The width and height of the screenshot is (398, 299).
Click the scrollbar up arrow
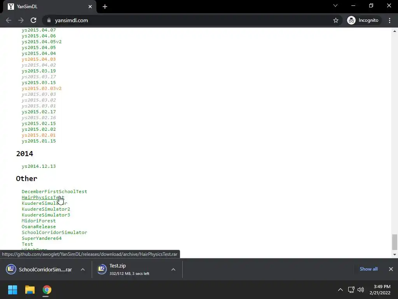click(x=395, y=31)
